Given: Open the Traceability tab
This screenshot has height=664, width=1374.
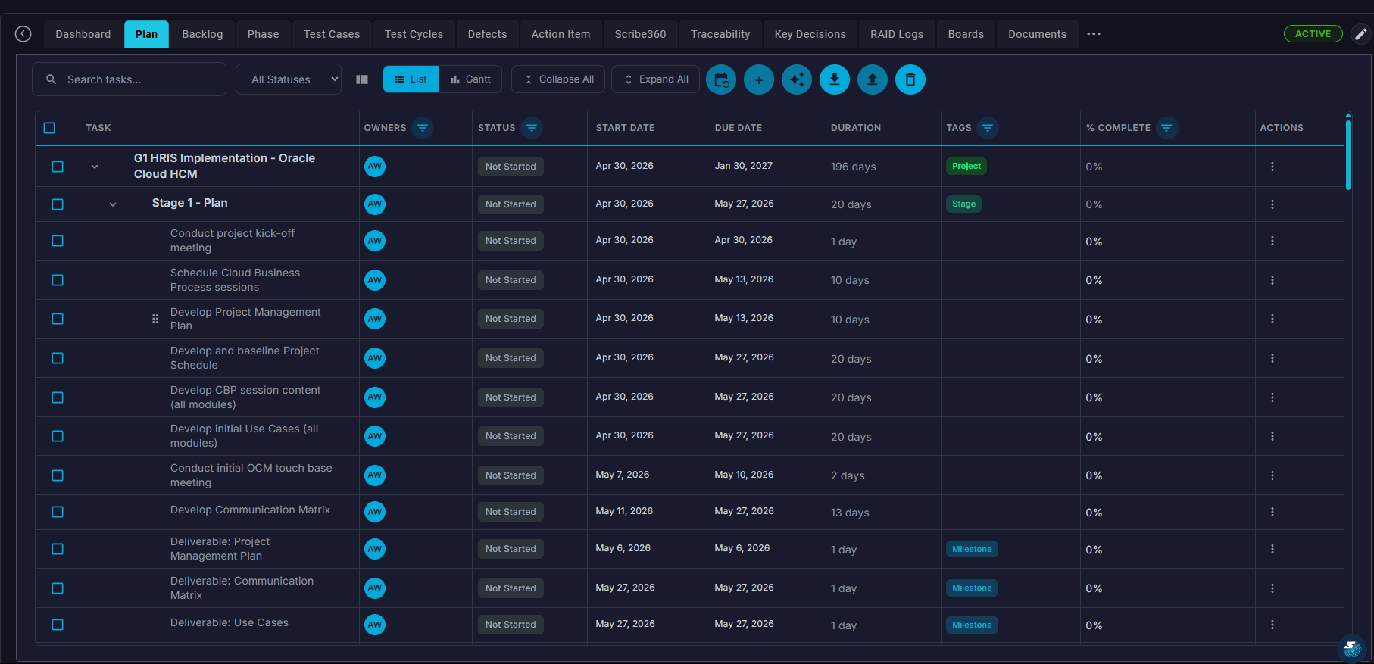Looking at the screenshot, I should coord(720,34).
